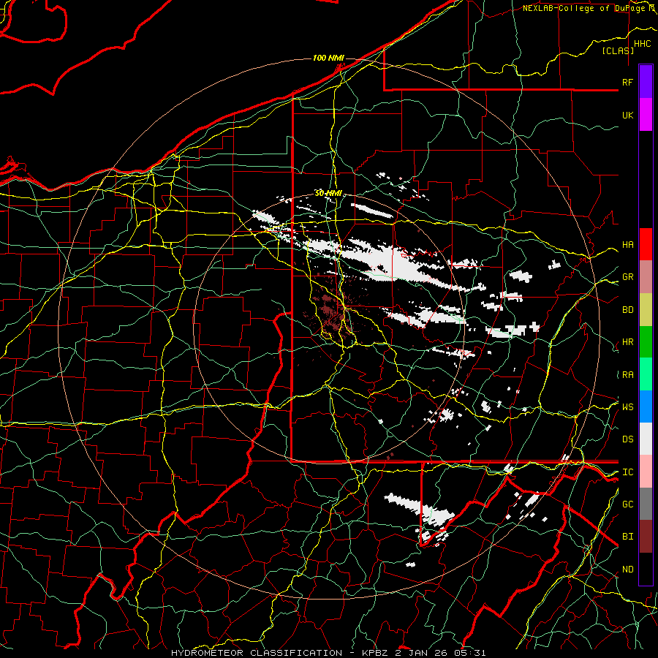Click the yellow BD color bar swatch

[x=646, y=309]
